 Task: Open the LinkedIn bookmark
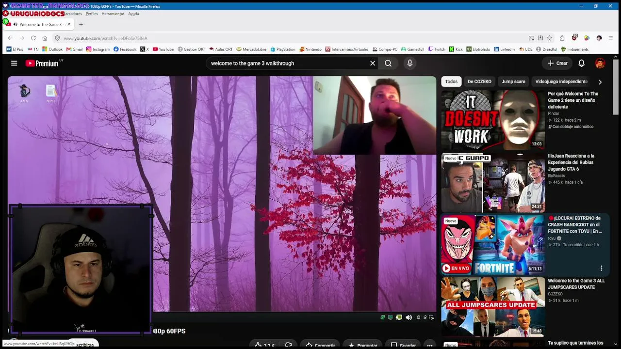click(x=504, y=49)
